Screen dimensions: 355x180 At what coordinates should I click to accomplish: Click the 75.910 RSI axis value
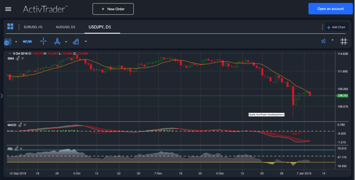pyautogui.click(x=342, y=148)
